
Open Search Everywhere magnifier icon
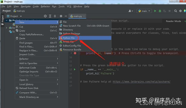(176, 11)
